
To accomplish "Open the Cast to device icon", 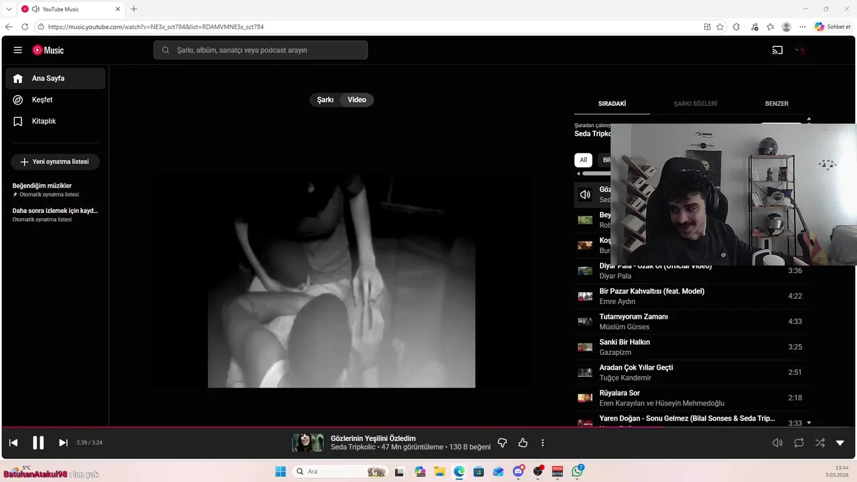I will [x=777, y=50].
